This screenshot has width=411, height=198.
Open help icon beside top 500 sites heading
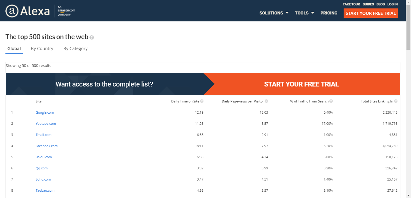click(x=92, y=37)
